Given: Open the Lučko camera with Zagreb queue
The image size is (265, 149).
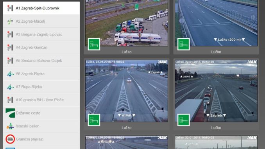Looking at the screenshot, I should (x=216, y=91).
